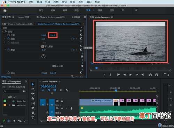The height and width of the screenshot is (128, 174).
Task: Open the Button Editor plus icon
Action: 168,75
